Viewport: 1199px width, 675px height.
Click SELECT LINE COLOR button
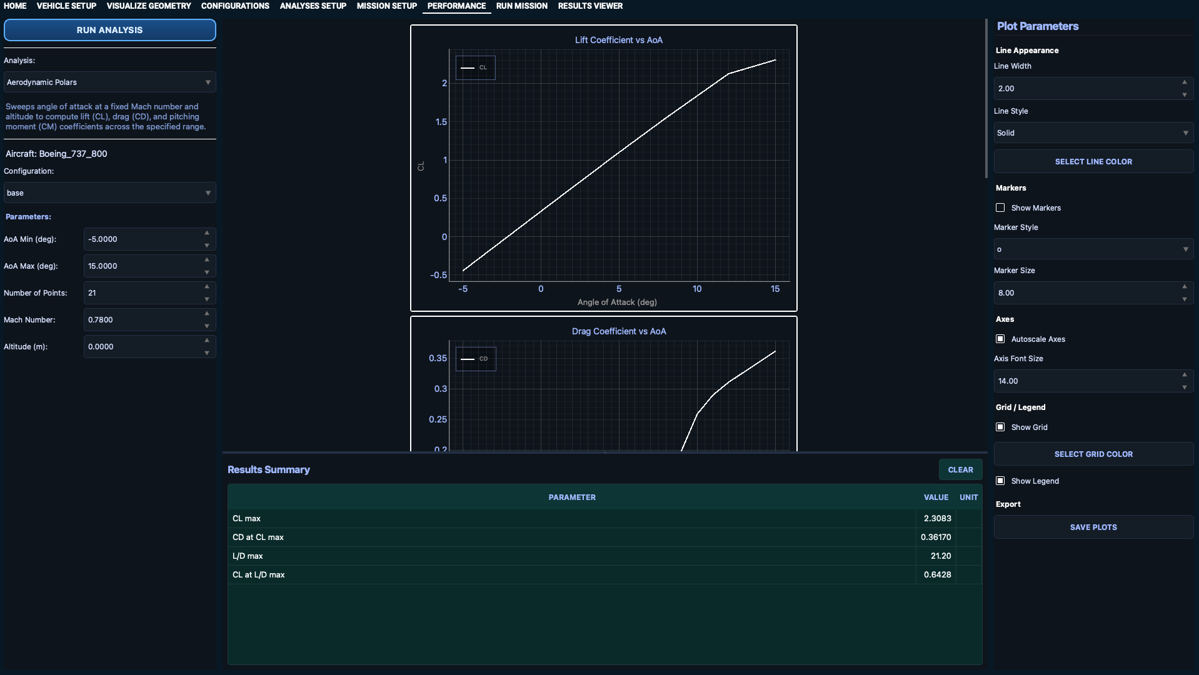[1093, 162]
